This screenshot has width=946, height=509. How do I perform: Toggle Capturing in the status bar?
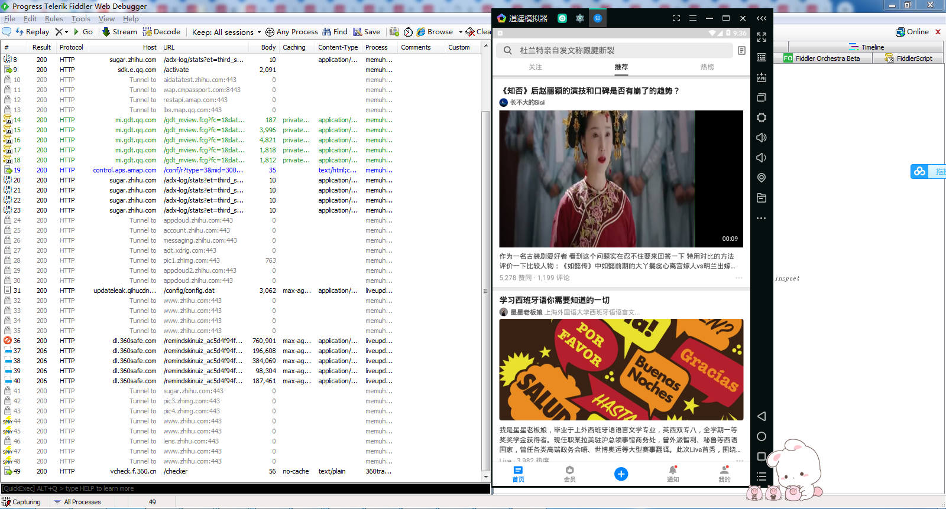point(22,502)
